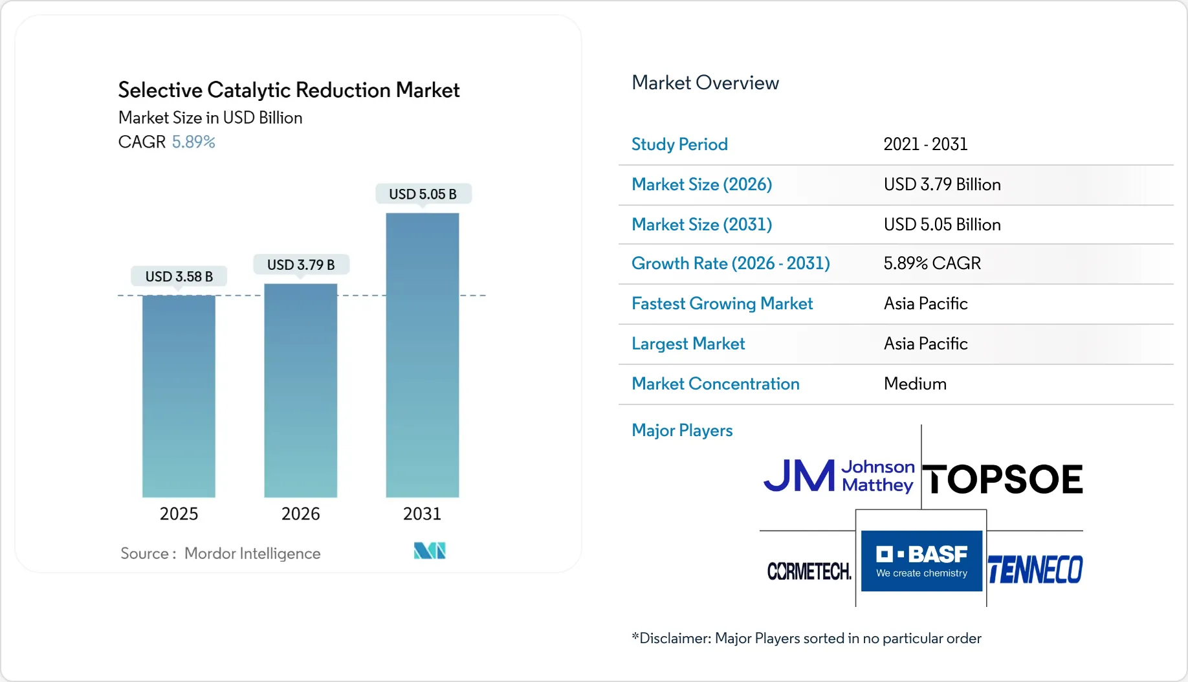Click the Mordor Intelligence logo mark

point(430,551)
